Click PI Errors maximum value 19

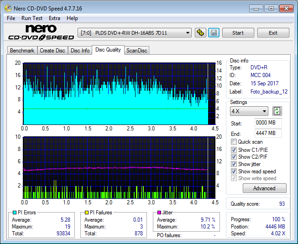(68, 227)
